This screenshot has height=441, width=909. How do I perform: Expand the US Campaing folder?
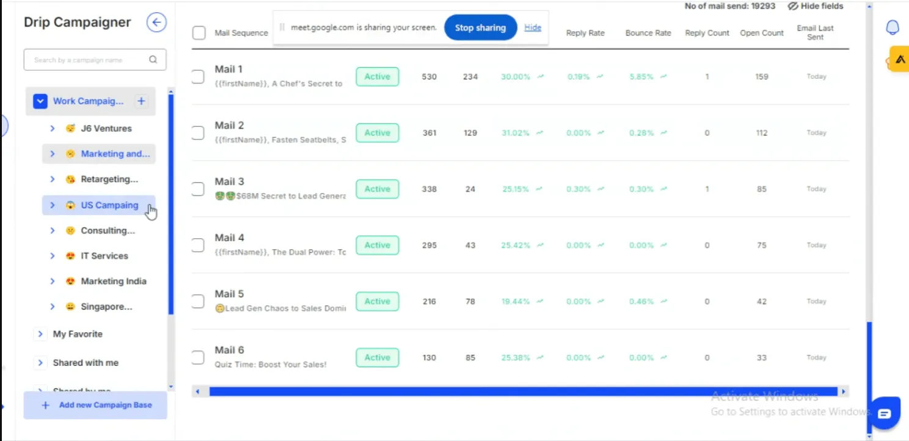coord(53,205)
